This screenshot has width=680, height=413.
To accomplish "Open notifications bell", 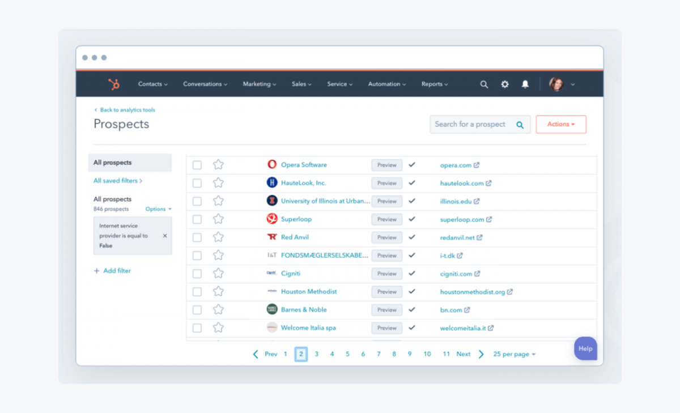I will 525,84.
